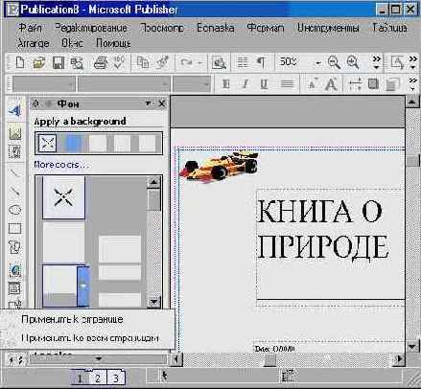This screenshot has height=389, width=421.
Task: Open the Редактирование menu
Action: click(91, 28)
